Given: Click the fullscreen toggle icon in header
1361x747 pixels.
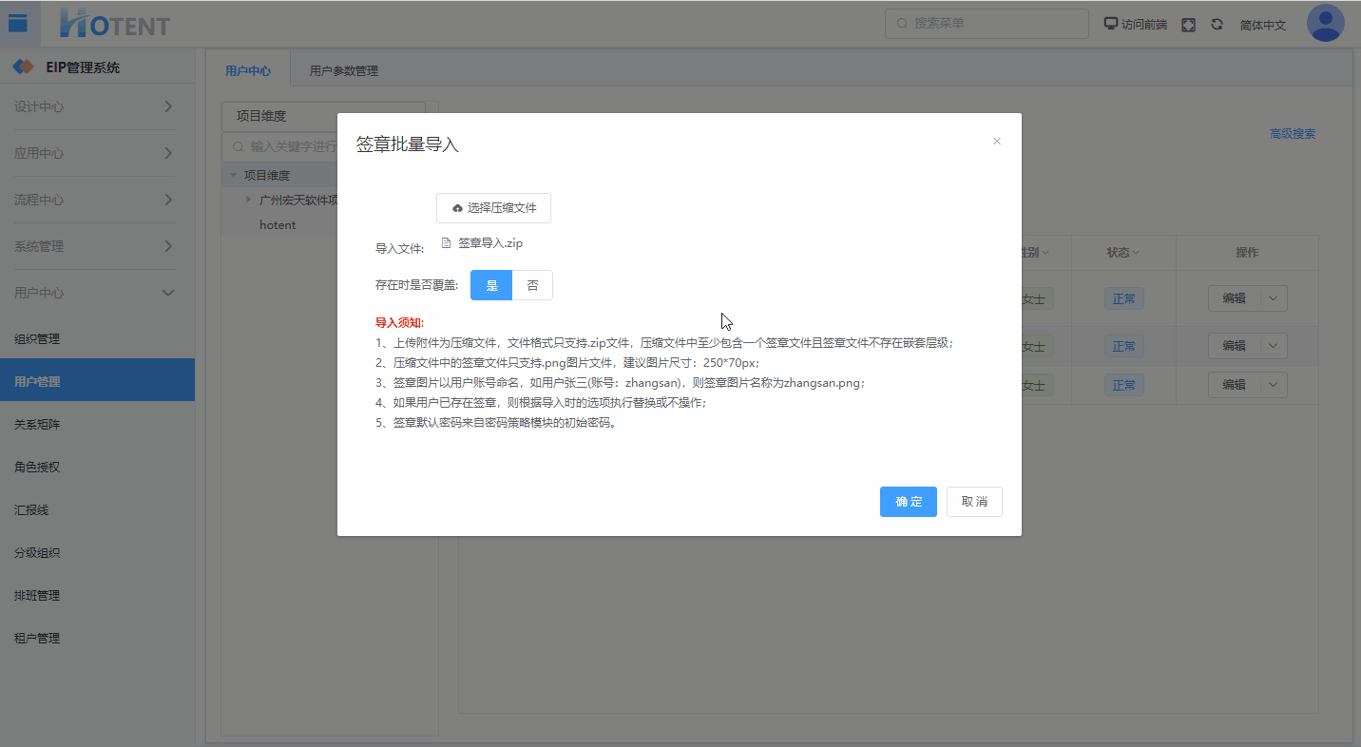Looking at the screenshot, I should [x=1188, y=25].
